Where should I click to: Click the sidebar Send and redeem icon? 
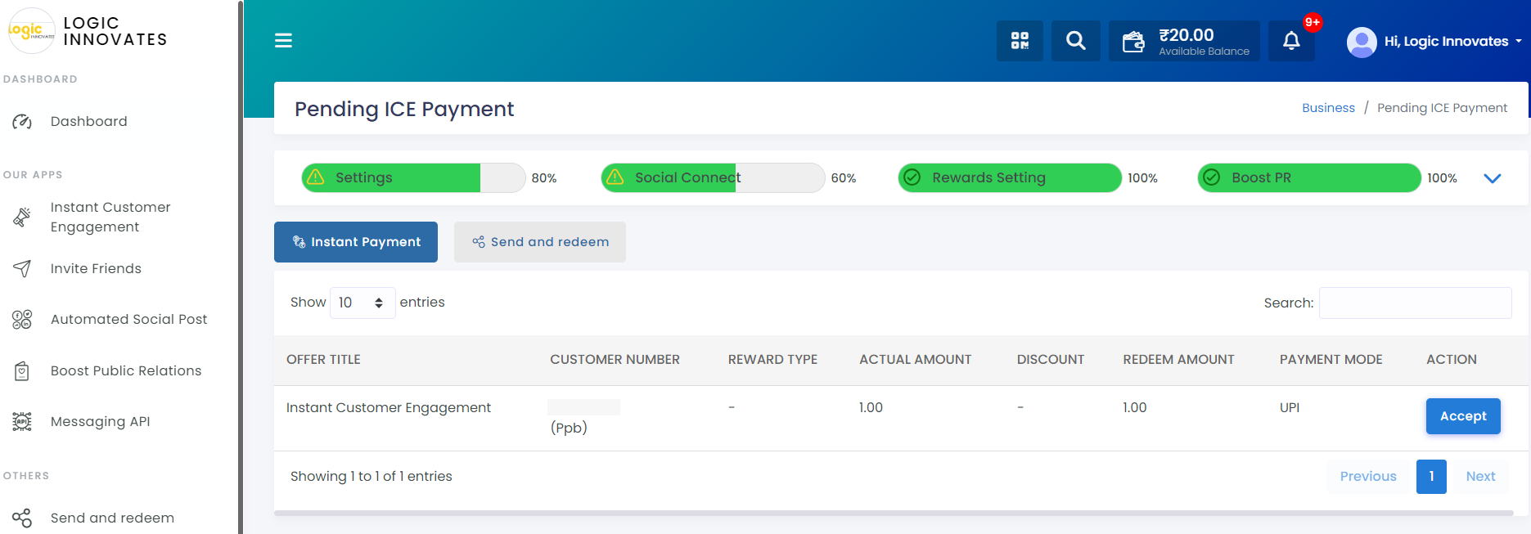22,518
